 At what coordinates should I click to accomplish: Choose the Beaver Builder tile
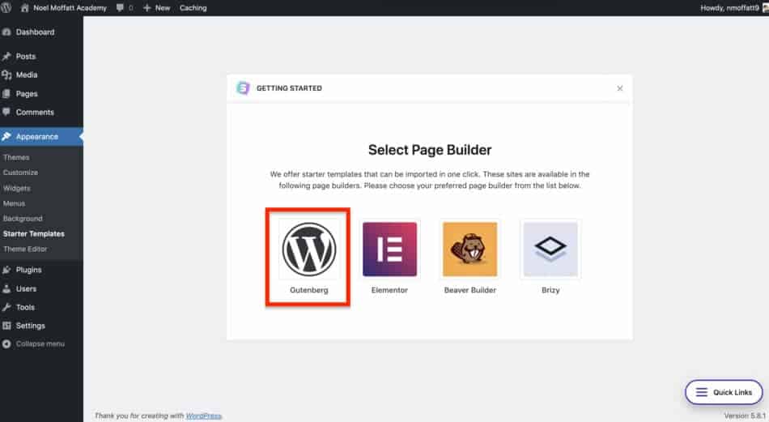pos(469,249)
